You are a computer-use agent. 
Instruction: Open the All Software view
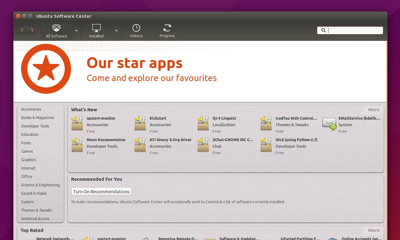(x=56, y=31)
